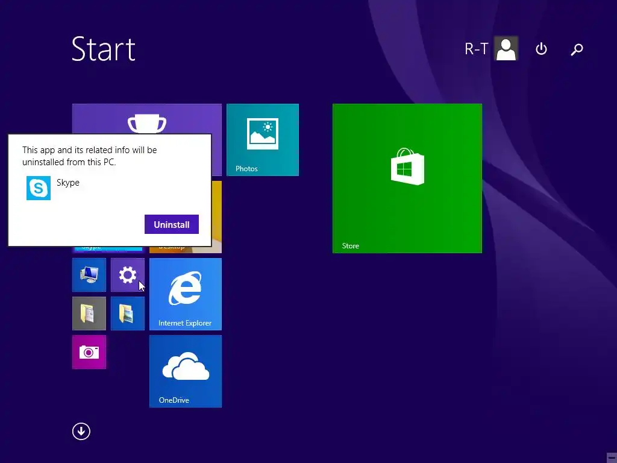Show all apps with the down arrow
This screenshot has height=463, width=617.
(81, 432)
